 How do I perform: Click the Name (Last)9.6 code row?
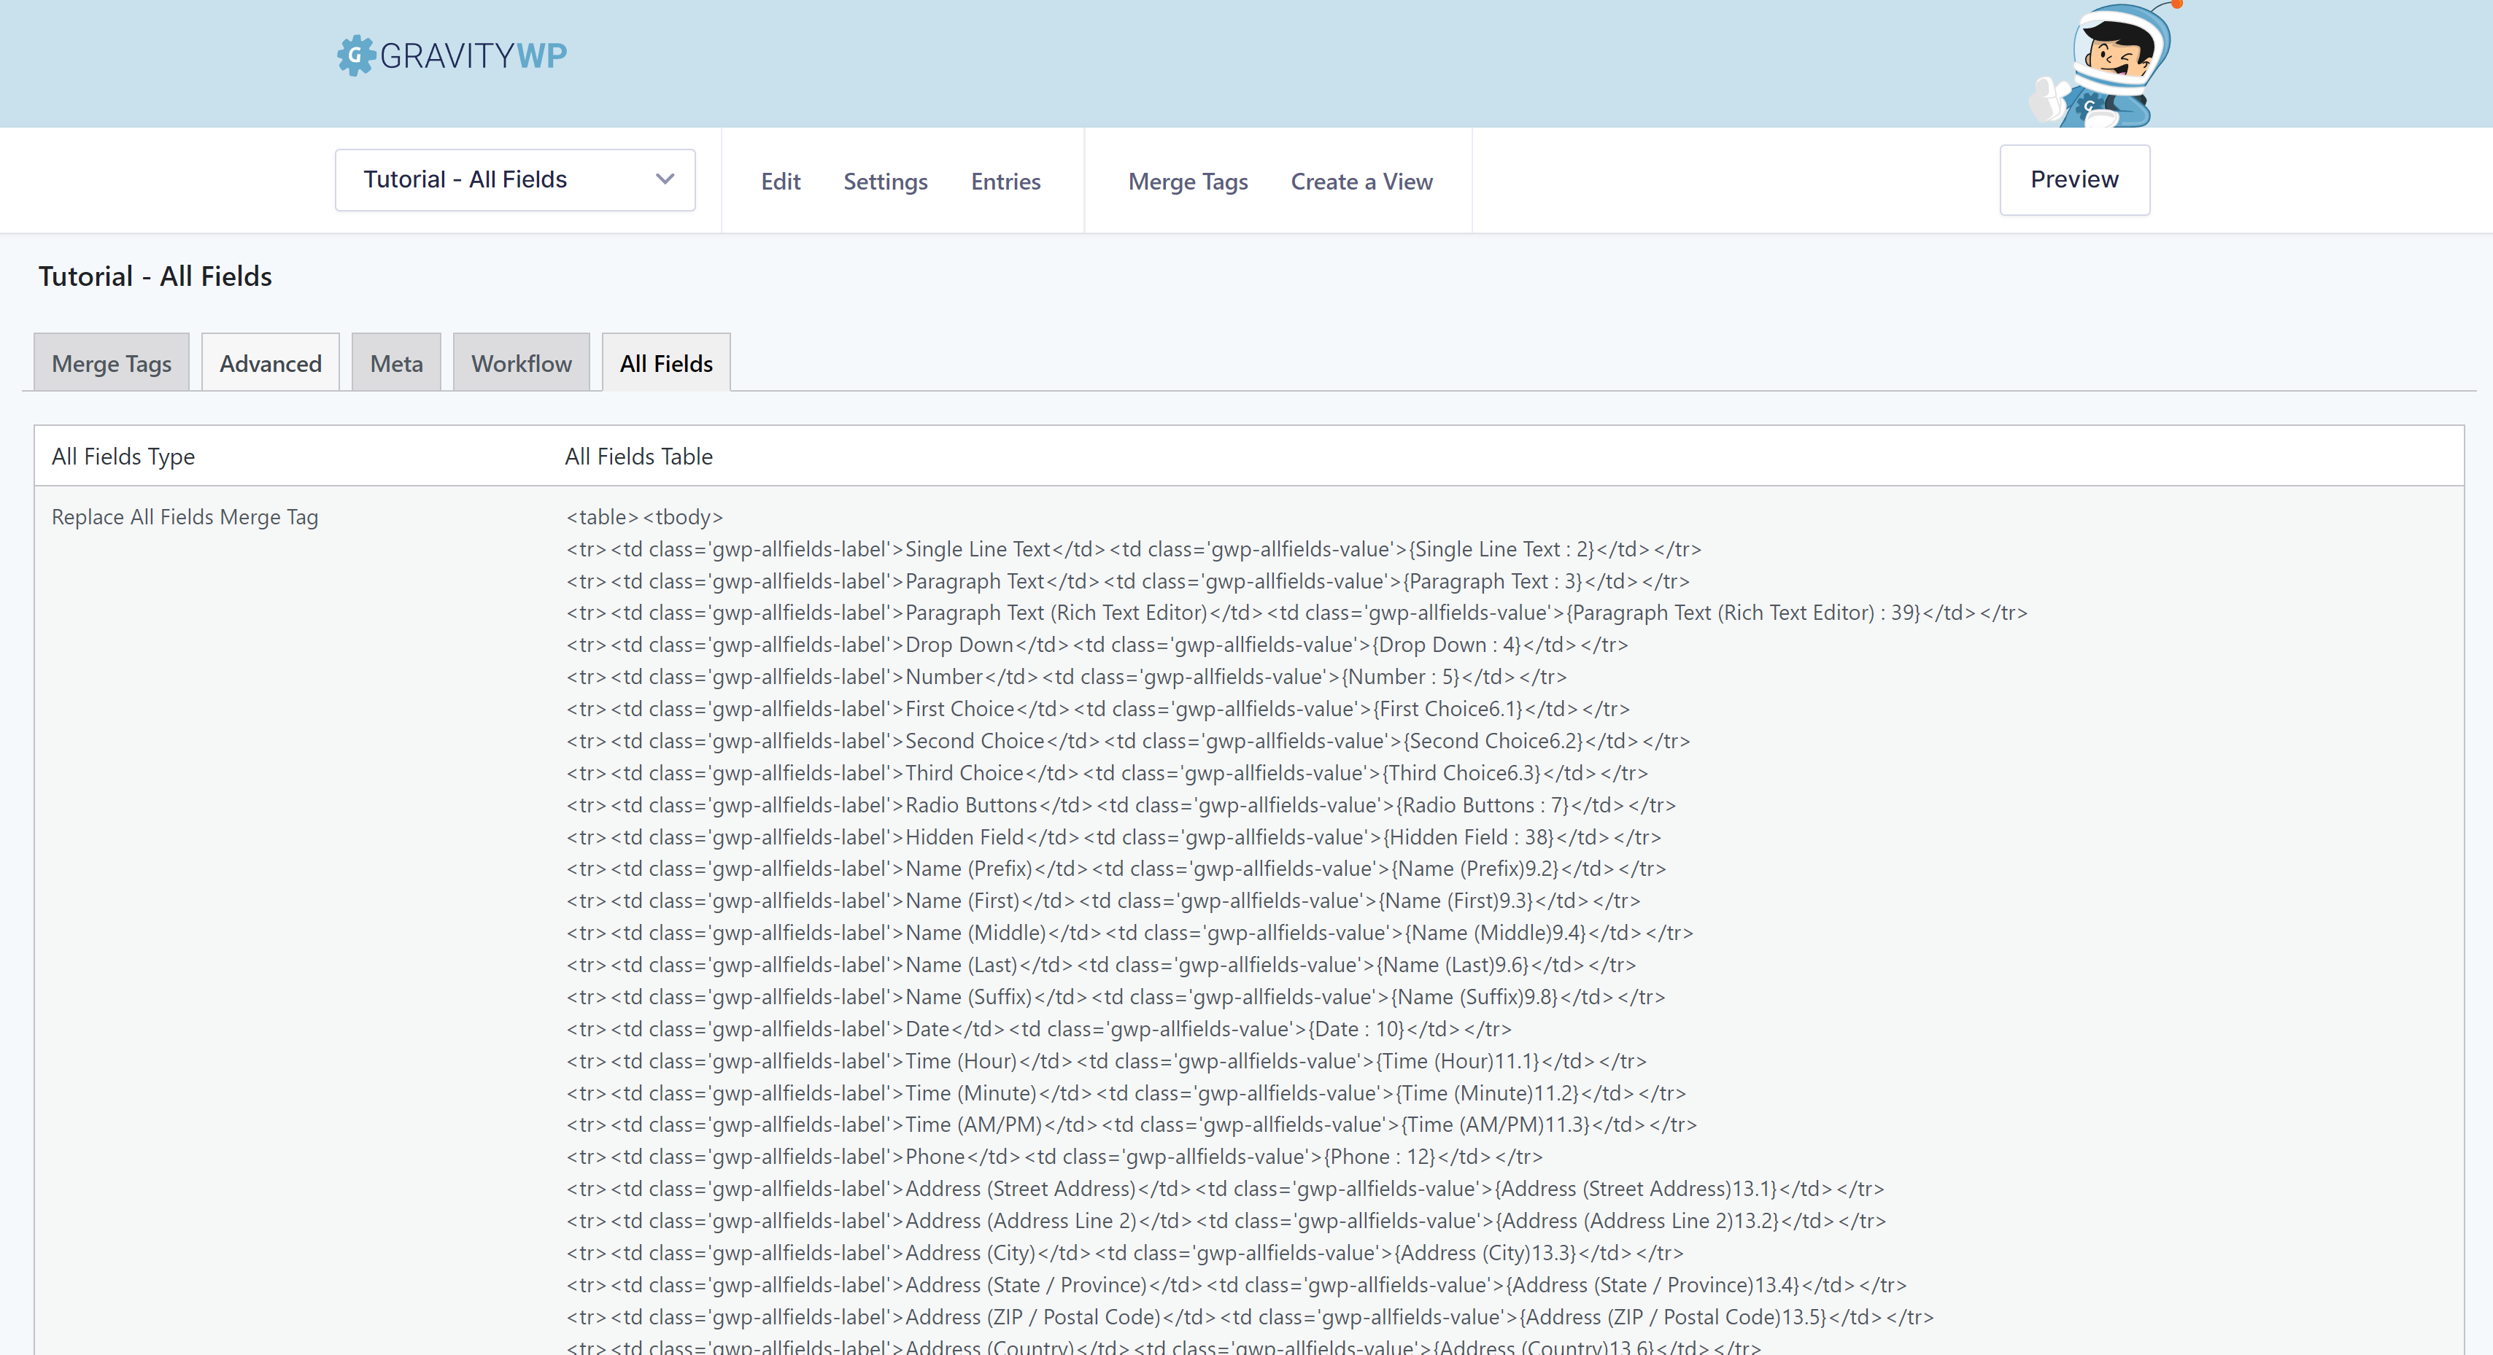[x=1102, y=966]
